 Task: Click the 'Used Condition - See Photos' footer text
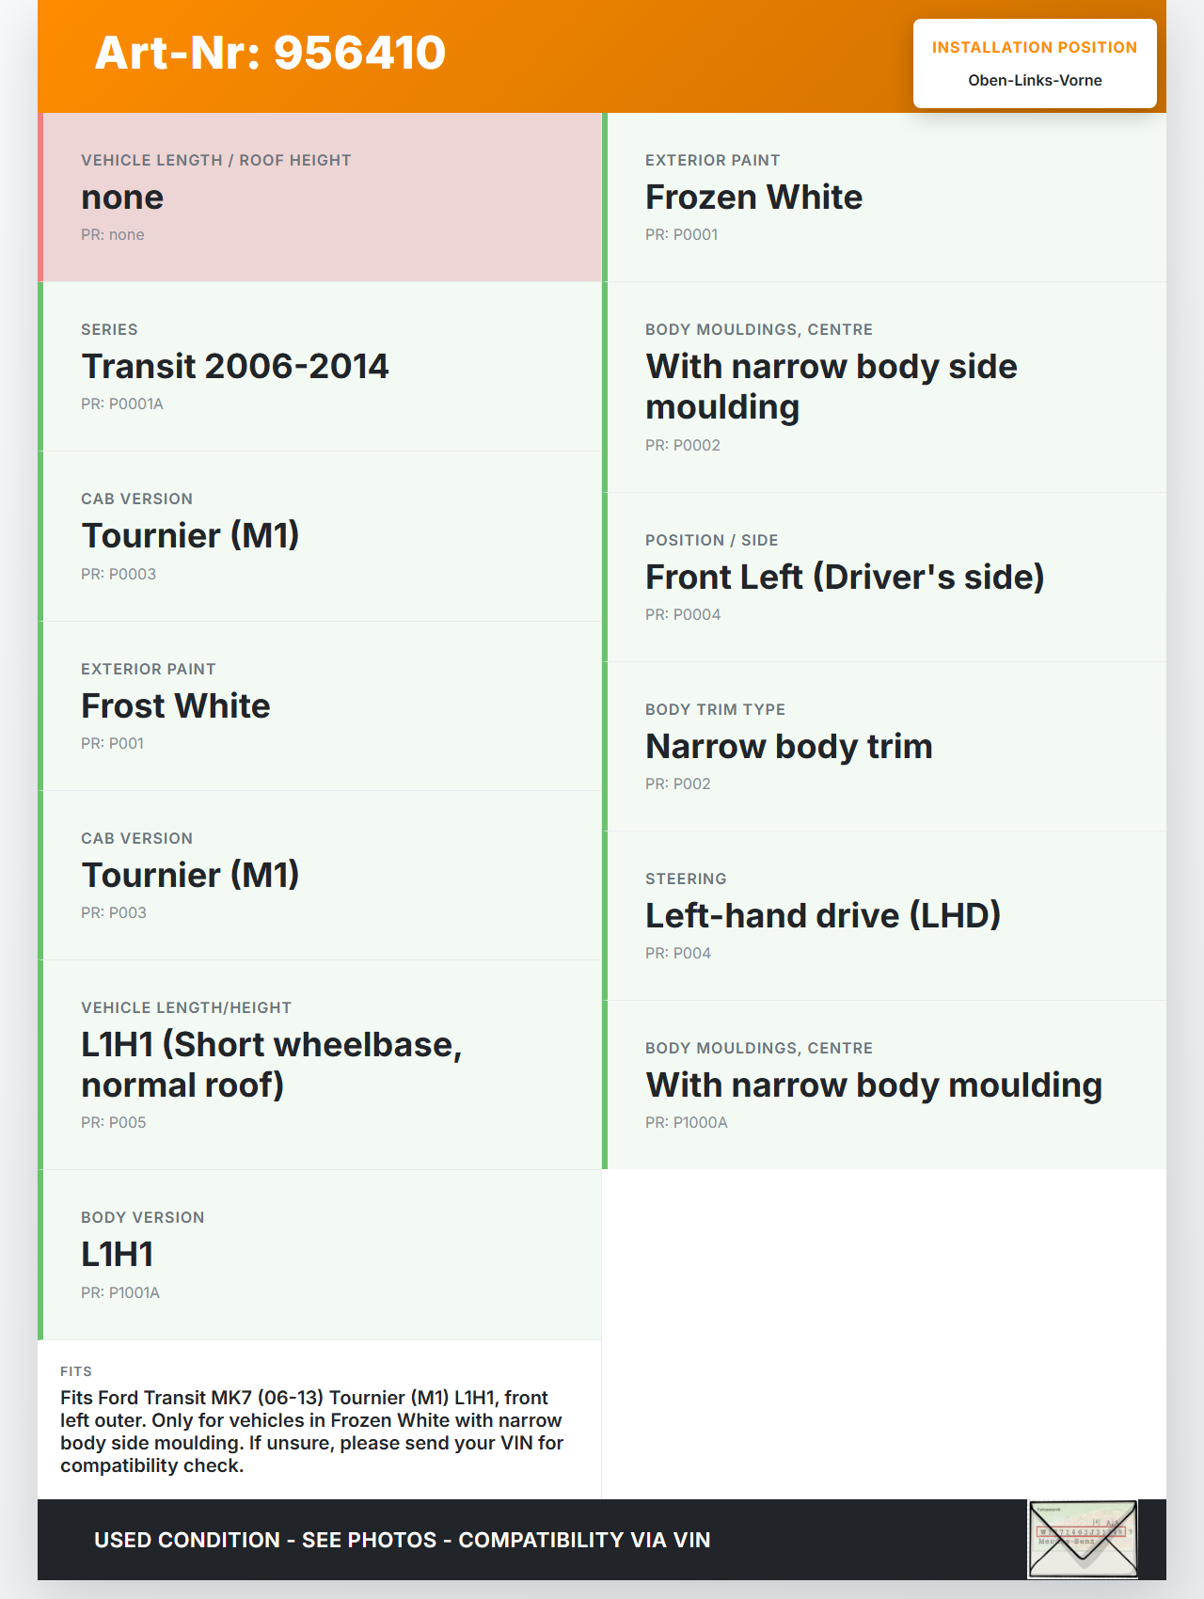click(403, 1540)
